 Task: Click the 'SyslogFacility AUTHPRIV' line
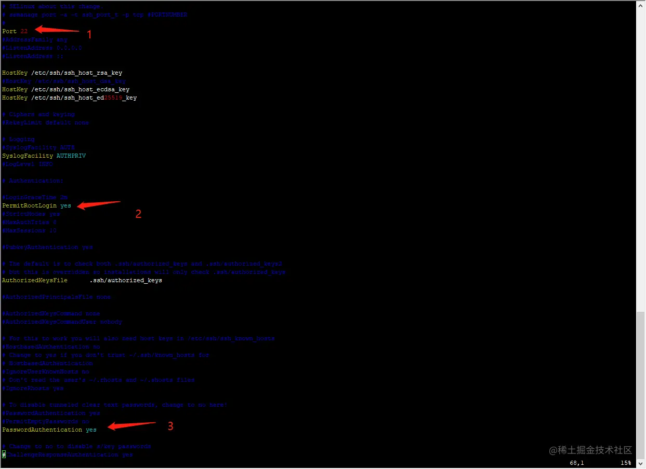(44, 156)
